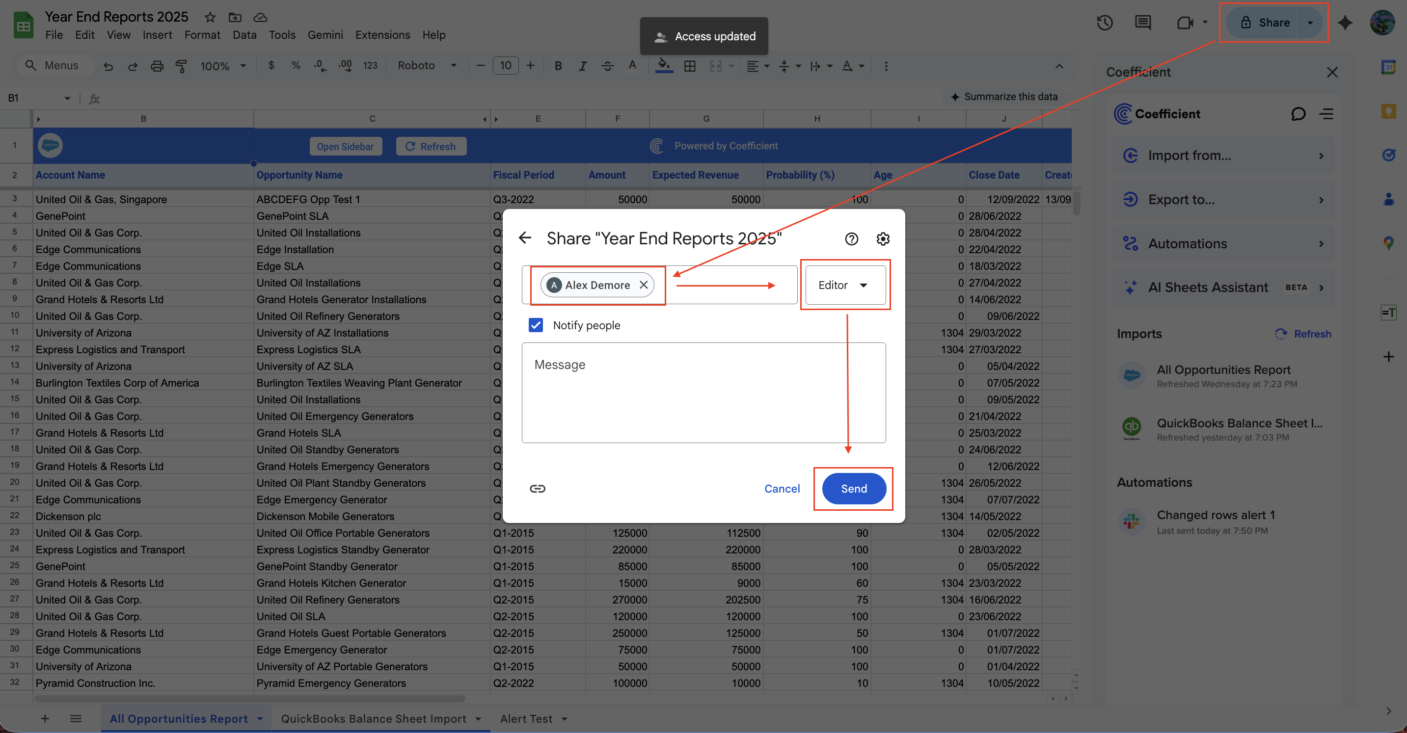
Task: Open the Editor role dropdown
Action: click(x=844, y=285)
